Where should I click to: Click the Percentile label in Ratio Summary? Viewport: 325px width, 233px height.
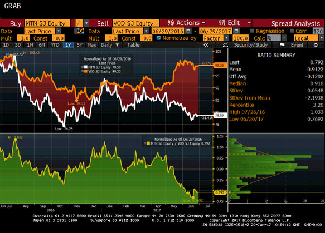tap(241, 105)
